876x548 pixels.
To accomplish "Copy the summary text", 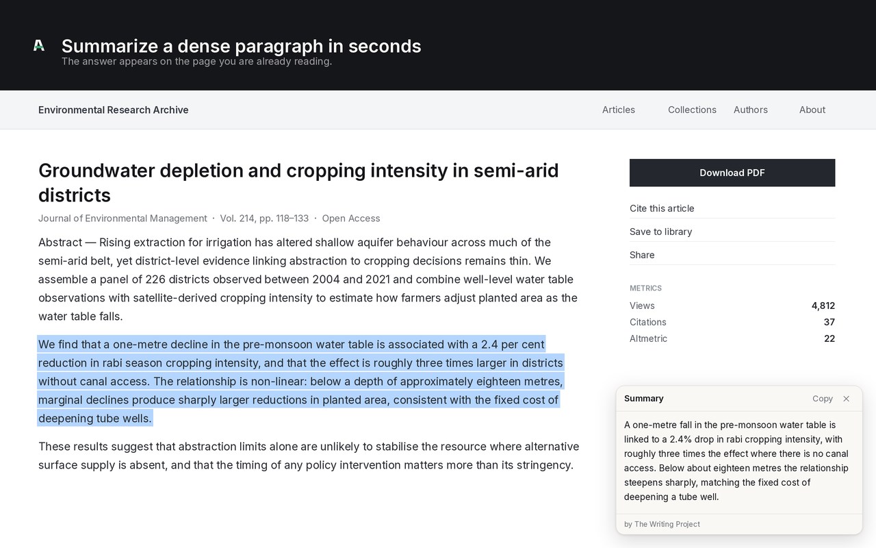I will tap(823, 399).
